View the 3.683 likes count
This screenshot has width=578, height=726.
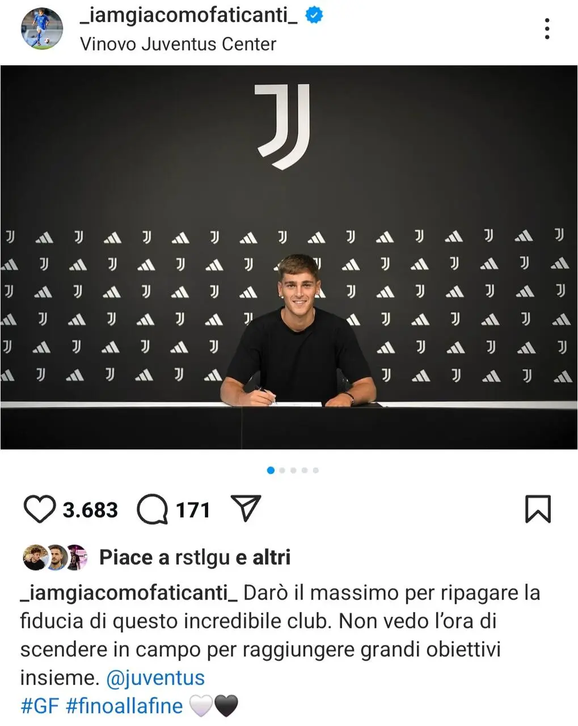coord(90,510)
